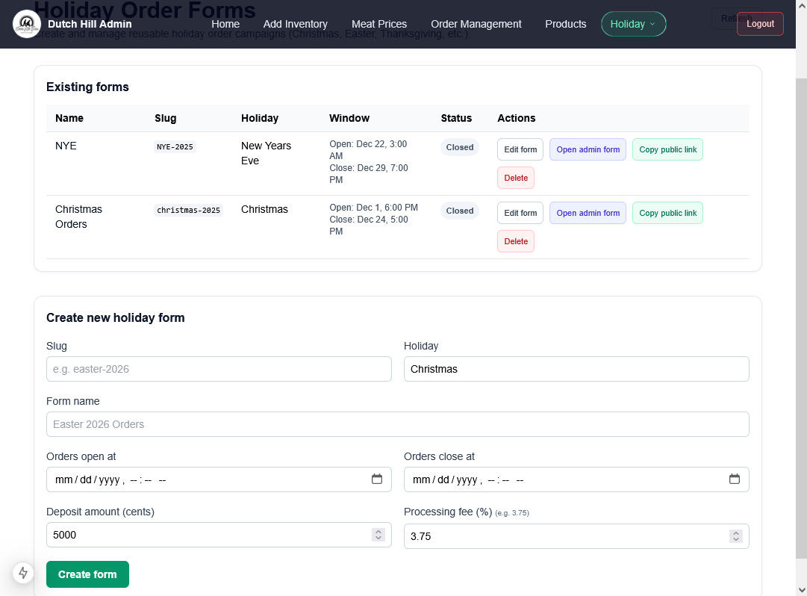The width and height of the screenshot is (807, 596).
Task: Open calendar picker for Orders open at
Action: (x=377, y=479)
